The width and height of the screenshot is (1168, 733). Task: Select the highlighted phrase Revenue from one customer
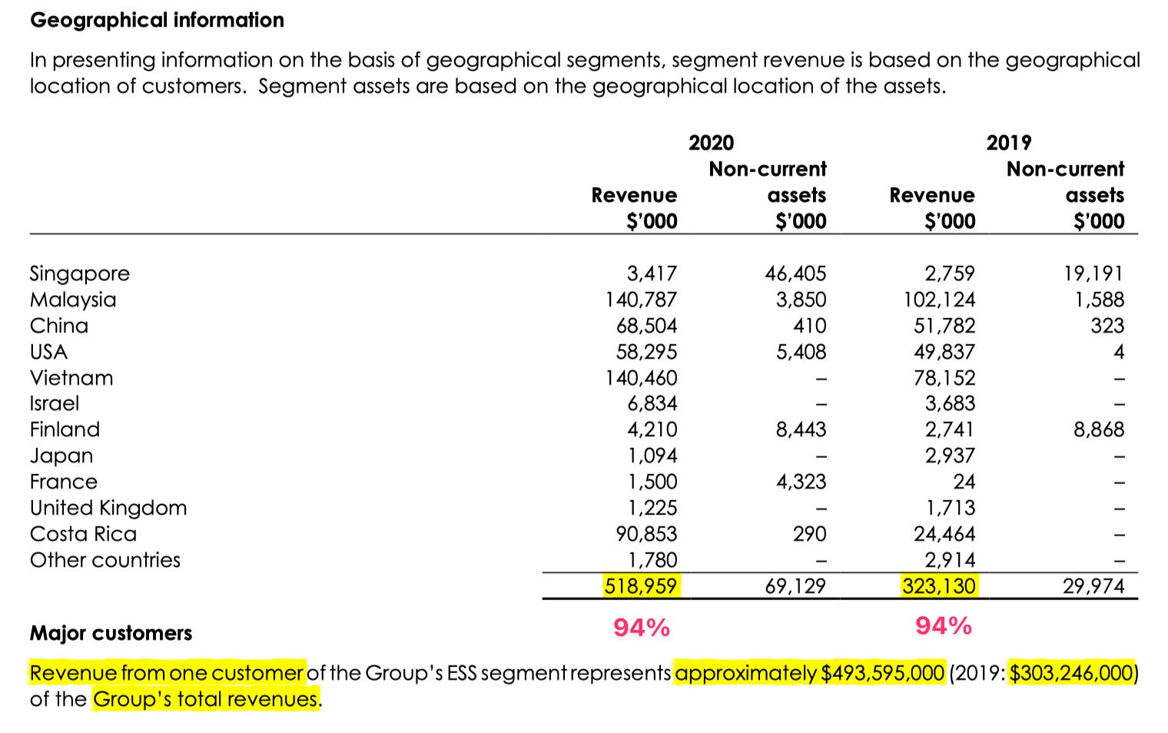pos(165,672)
